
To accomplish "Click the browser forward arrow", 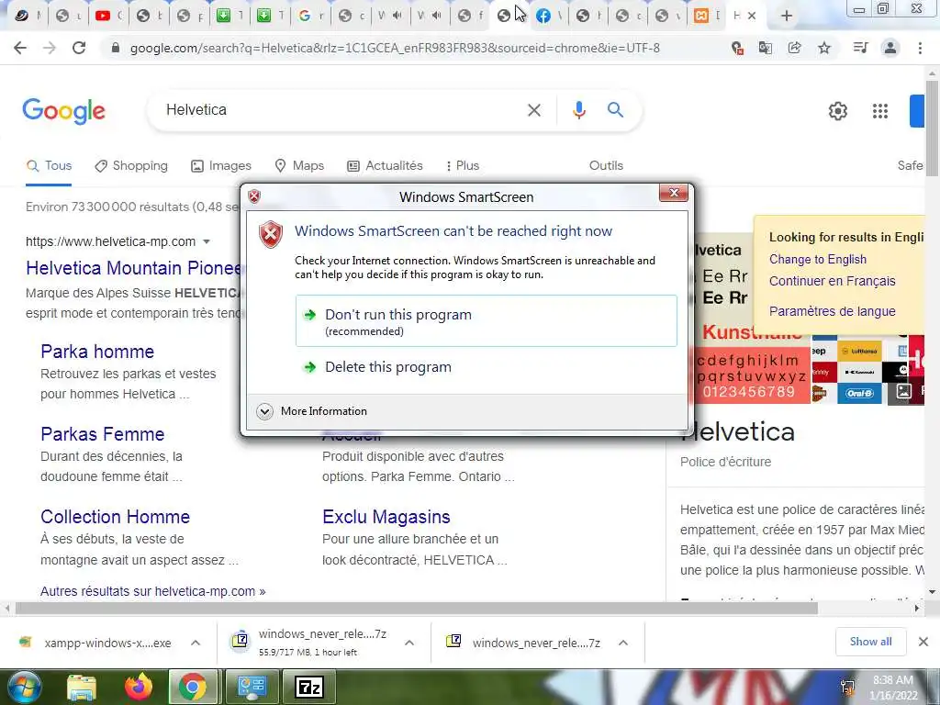I will (x=50, y=48).
